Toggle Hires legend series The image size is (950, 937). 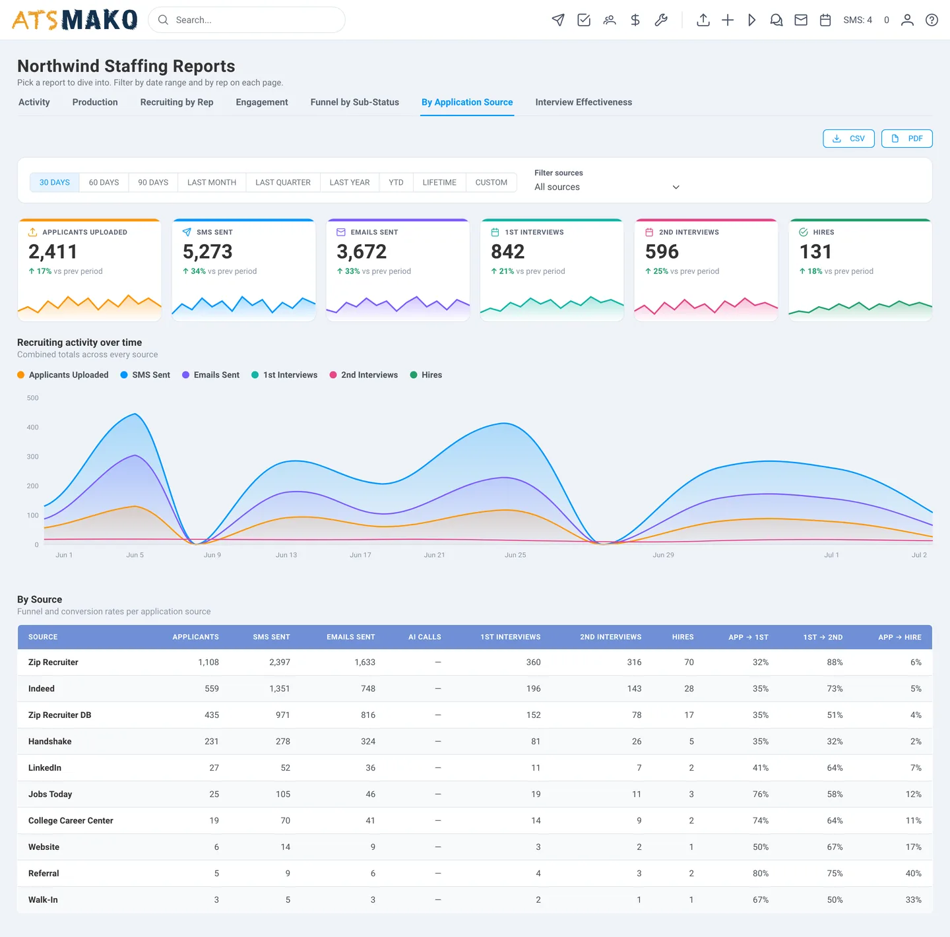click(x=426, y=375)
